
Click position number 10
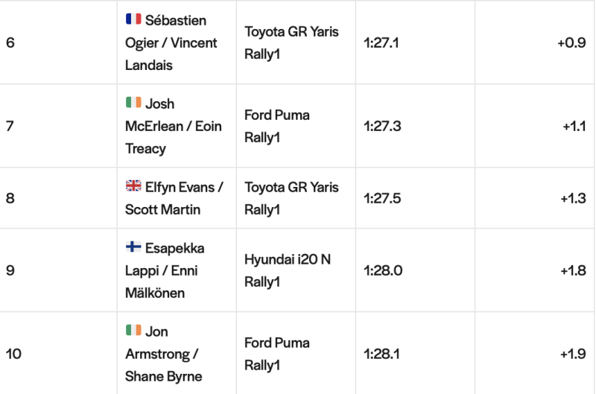(13, 354)
